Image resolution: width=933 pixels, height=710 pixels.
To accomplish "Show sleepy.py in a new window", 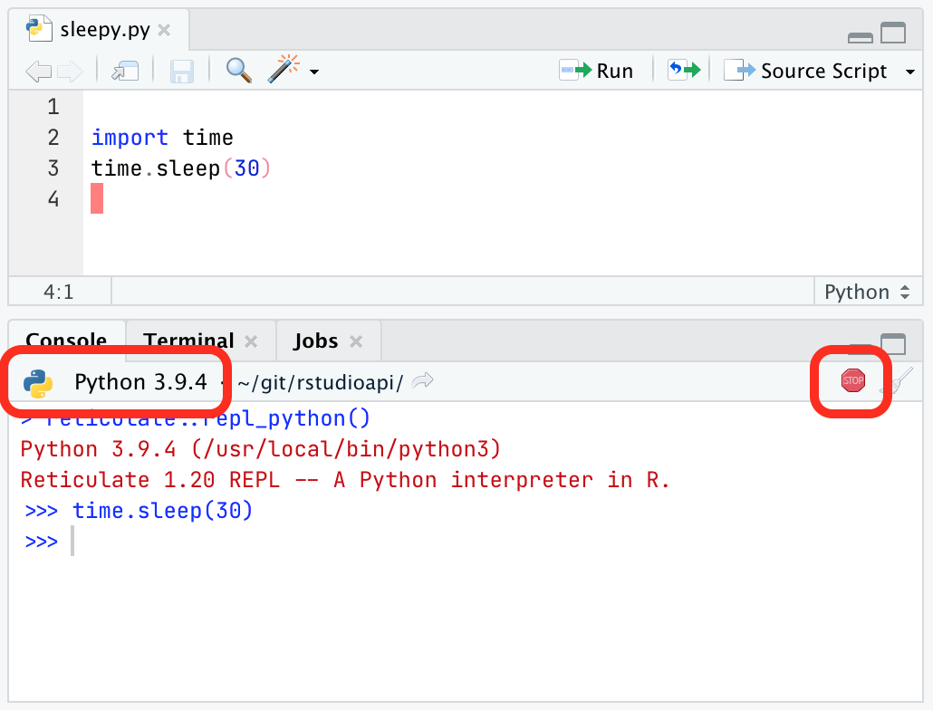I will (x=125, y=71).
